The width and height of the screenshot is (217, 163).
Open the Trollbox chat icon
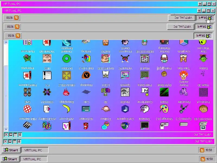pos(106,126)
